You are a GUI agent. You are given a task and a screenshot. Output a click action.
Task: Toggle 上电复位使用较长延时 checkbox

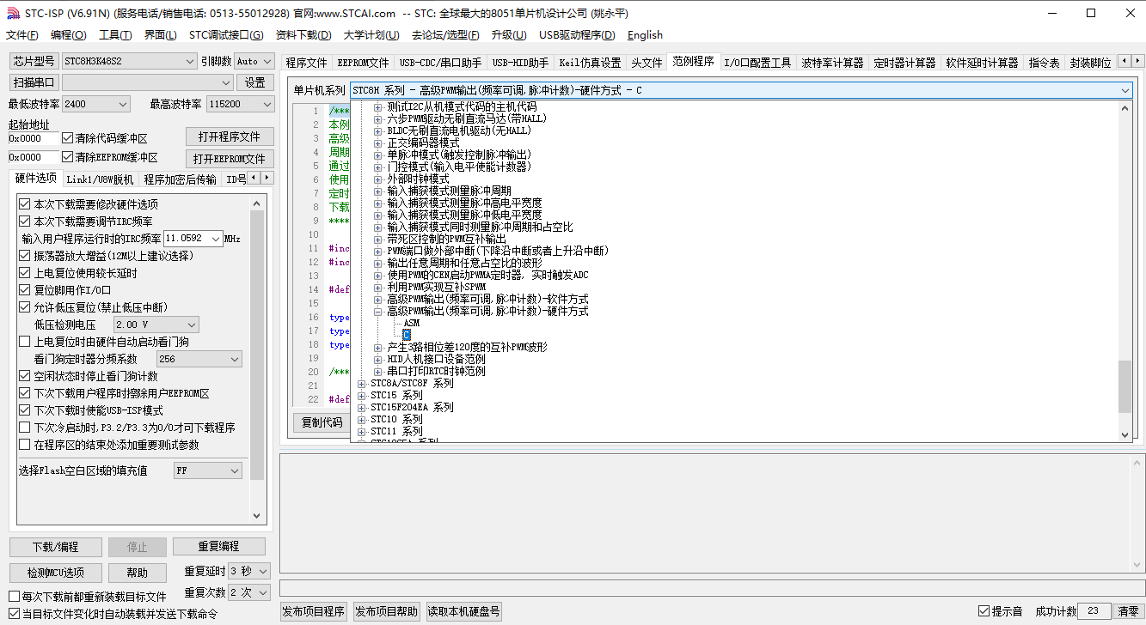click(25, 273)
